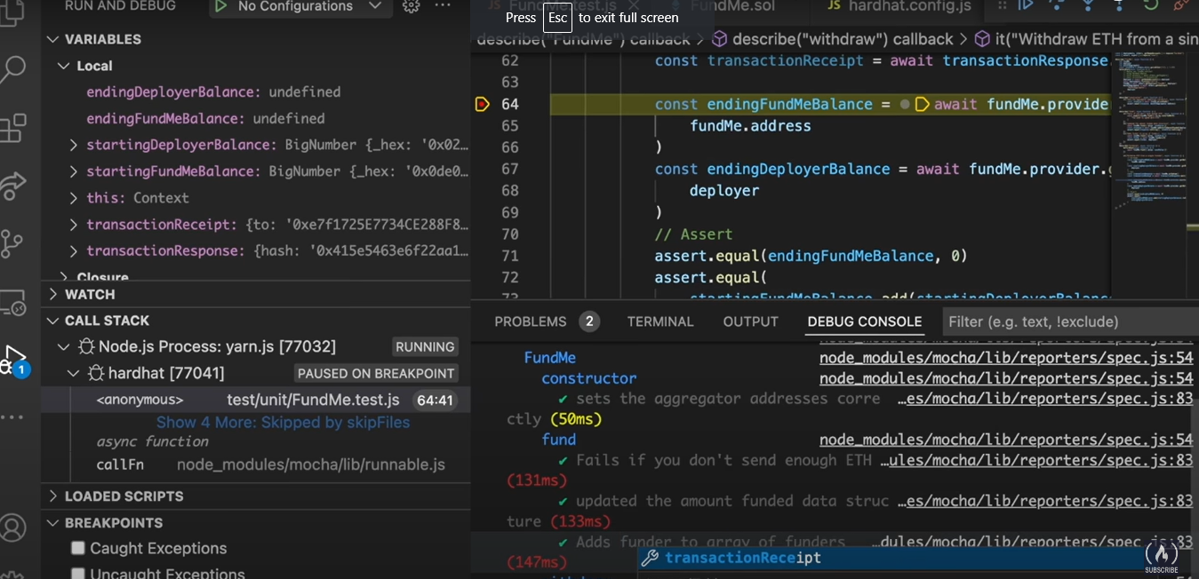The width and height of the screenshot is (1199, 579).
Task: Enable Uncaught Exceptions breakpoint checkbox
Action: pos(78,574)
